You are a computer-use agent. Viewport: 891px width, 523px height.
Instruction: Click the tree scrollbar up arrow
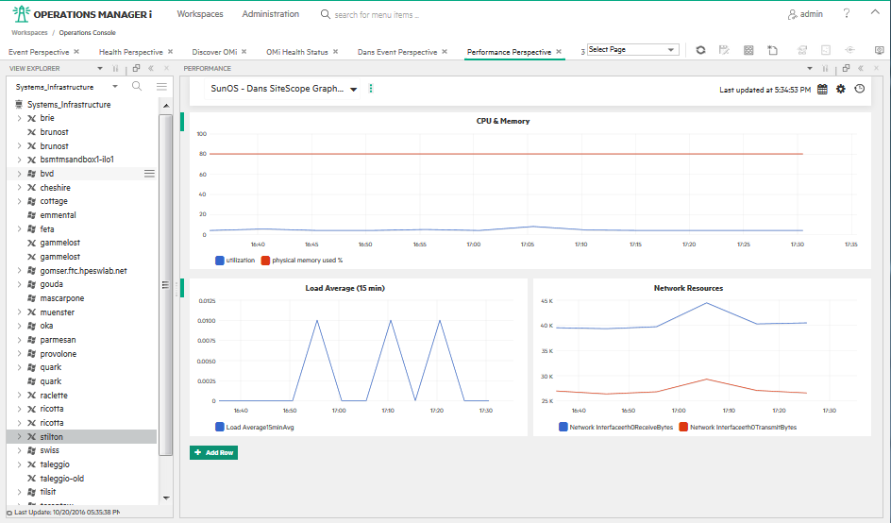click(166, 106)
